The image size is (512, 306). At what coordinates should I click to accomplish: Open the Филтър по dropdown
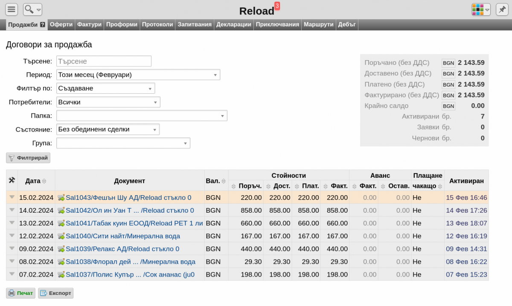point(105,88)
